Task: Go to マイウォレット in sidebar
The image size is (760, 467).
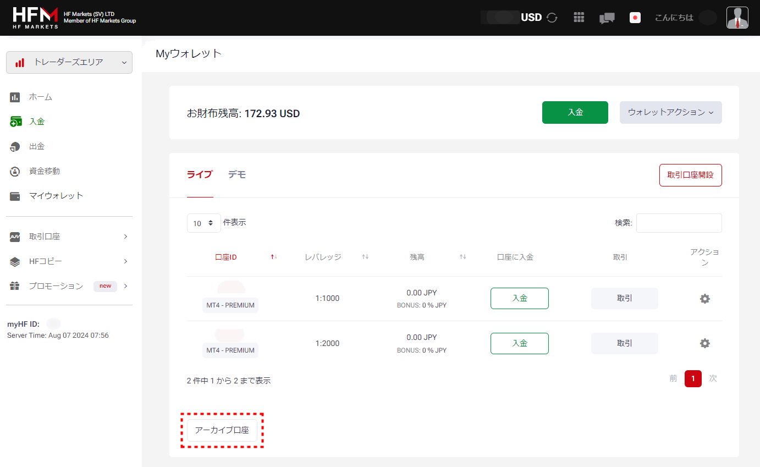Action: (x=56, y=196)
